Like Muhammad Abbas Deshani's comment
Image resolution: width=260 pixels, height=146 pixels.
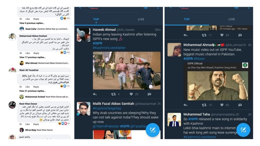pos(28,53)
